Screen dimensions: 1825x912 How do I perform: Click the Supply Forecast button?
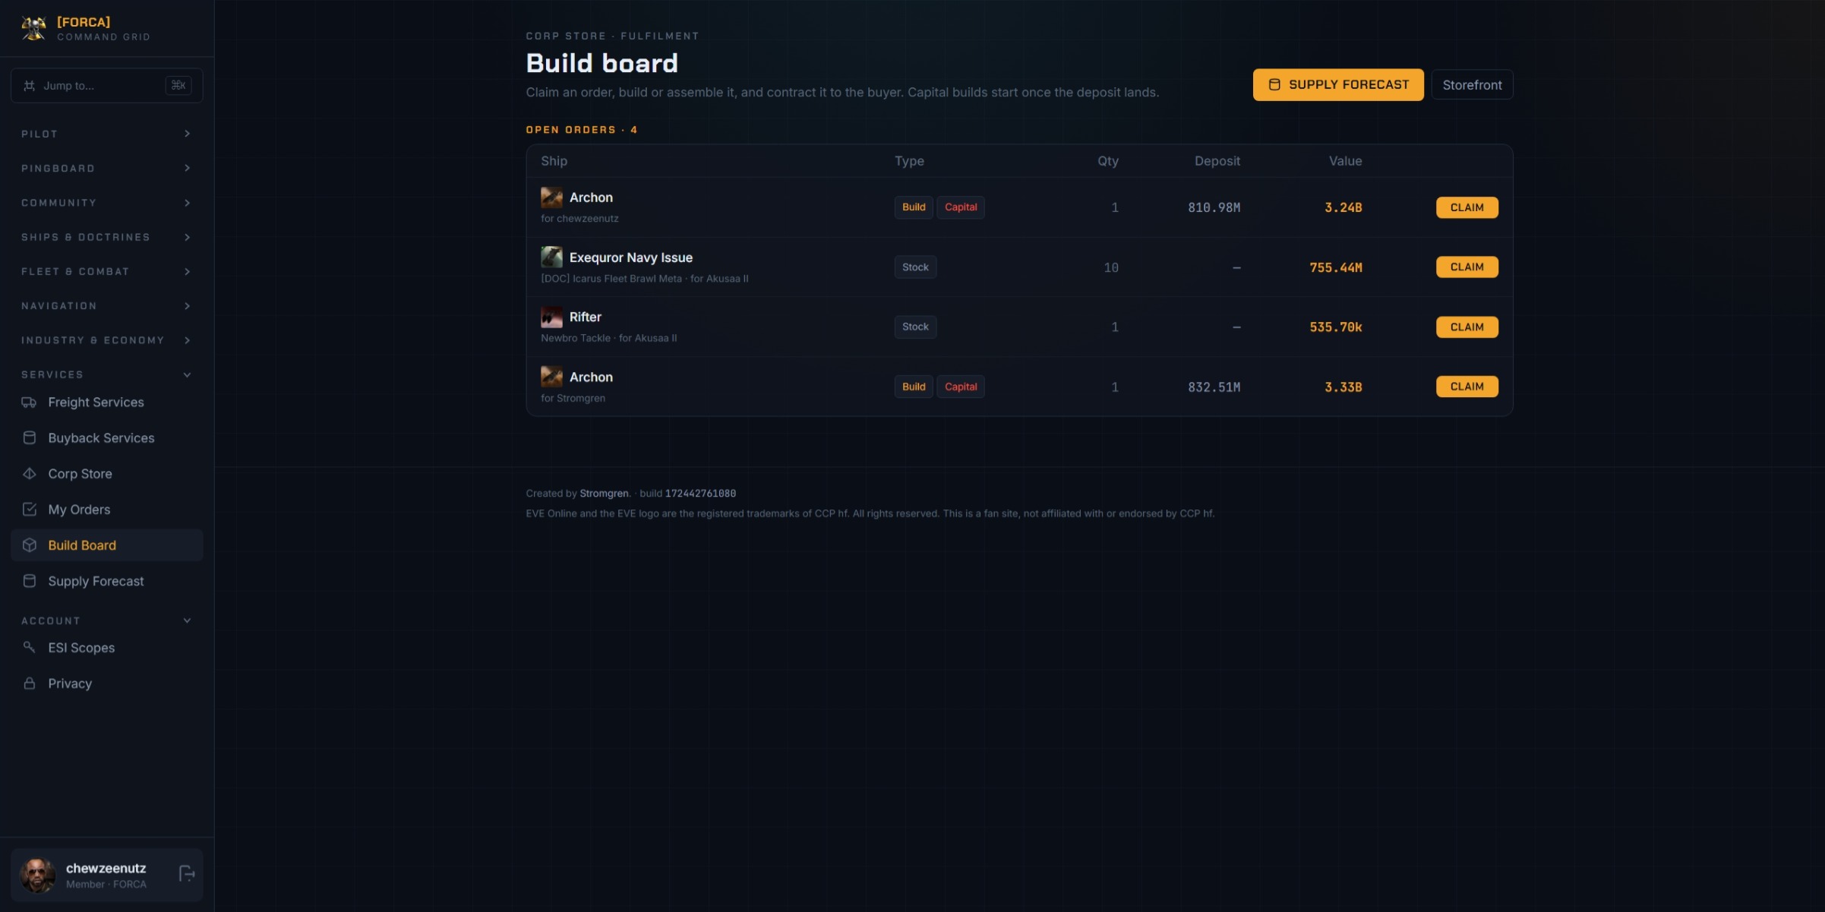(1338, 85)
